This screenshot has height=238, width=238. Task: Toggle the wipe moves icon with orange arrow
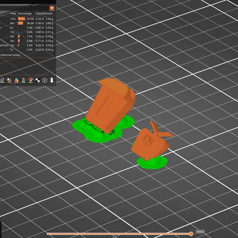click(x=9, y=80)
